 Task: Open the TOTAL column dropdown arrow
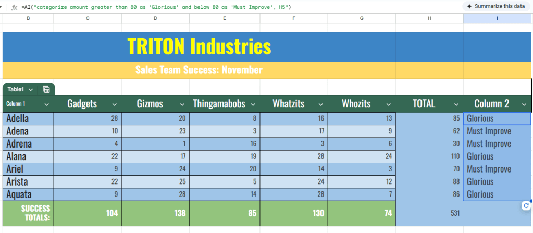pyautogui.click(x=456, y=104)
